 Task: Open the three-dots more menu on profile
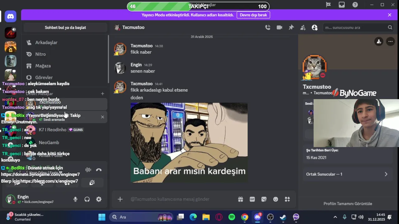pyautogui.click(x=390, y=41)
